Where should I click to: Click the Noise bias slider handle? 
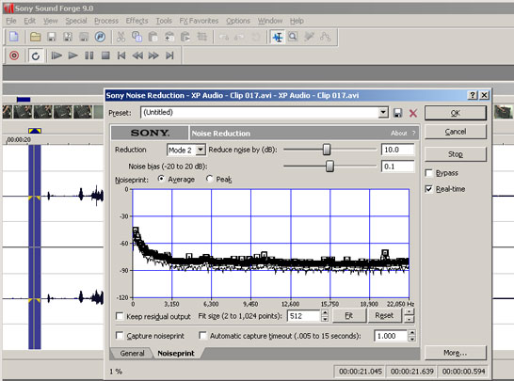click(x=329, y=167)
